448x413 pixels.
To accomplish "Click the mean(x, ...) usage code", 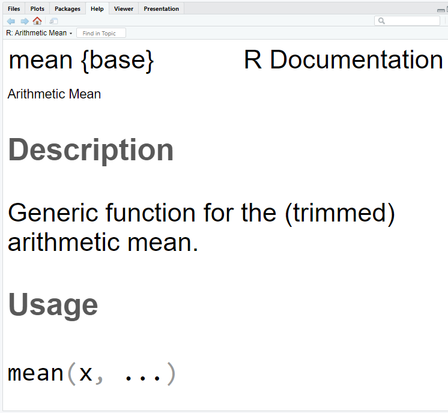I will click(92, 373).
